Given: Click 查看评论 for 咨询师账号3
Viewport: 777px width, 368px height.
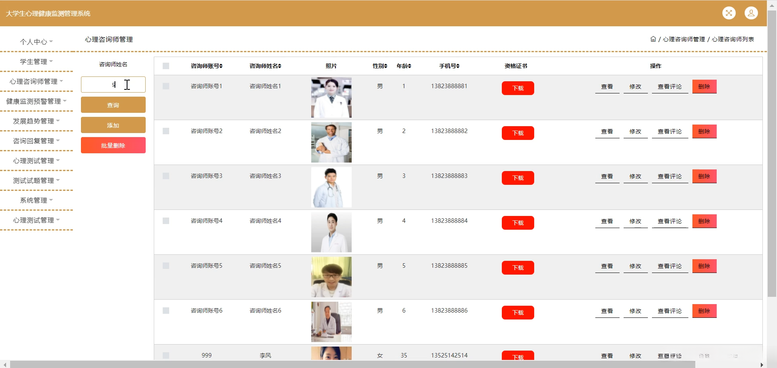Looking at the screenshot, I should click(670, 176).
